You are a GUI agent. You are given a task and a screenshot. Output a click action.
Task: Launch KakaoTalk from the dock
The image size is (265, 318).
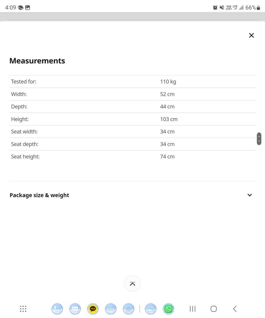click(93, 309)
